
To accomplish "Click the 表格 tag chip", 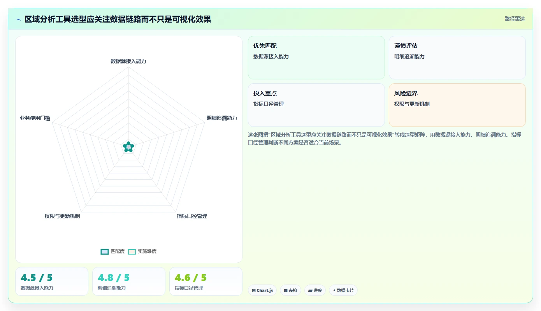I will point(290,290).
